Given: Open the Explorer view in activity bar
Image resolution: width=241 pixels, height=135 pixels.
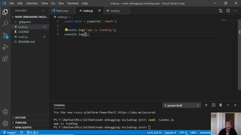Looking at the screenshot, I should click(5, 12).
